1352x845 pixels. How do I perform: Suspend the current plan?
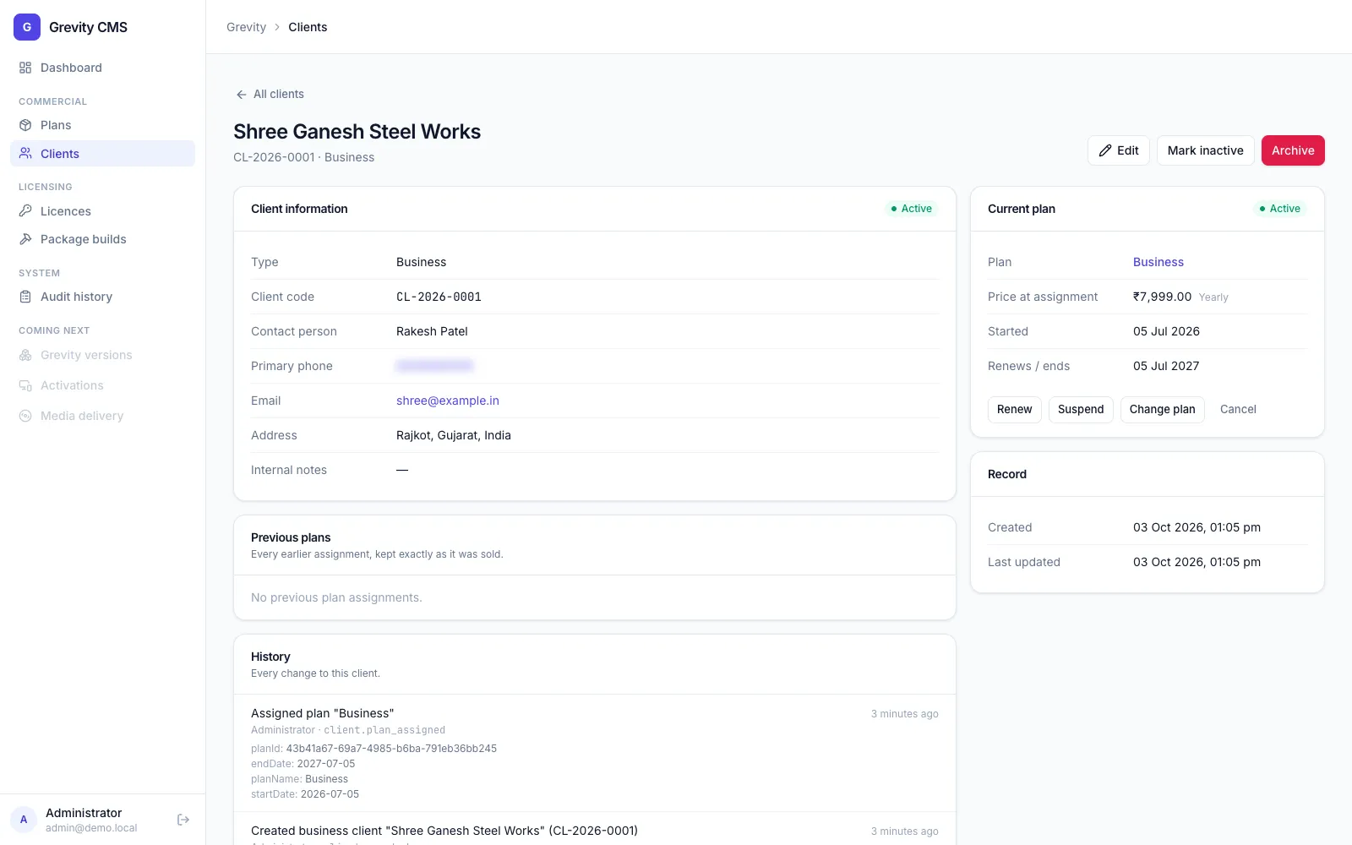click(1081, 409)
